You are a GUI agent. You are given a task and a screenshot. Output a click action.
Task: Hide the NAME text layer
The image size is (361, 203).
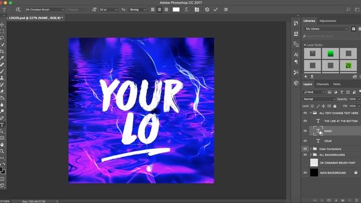305,131
